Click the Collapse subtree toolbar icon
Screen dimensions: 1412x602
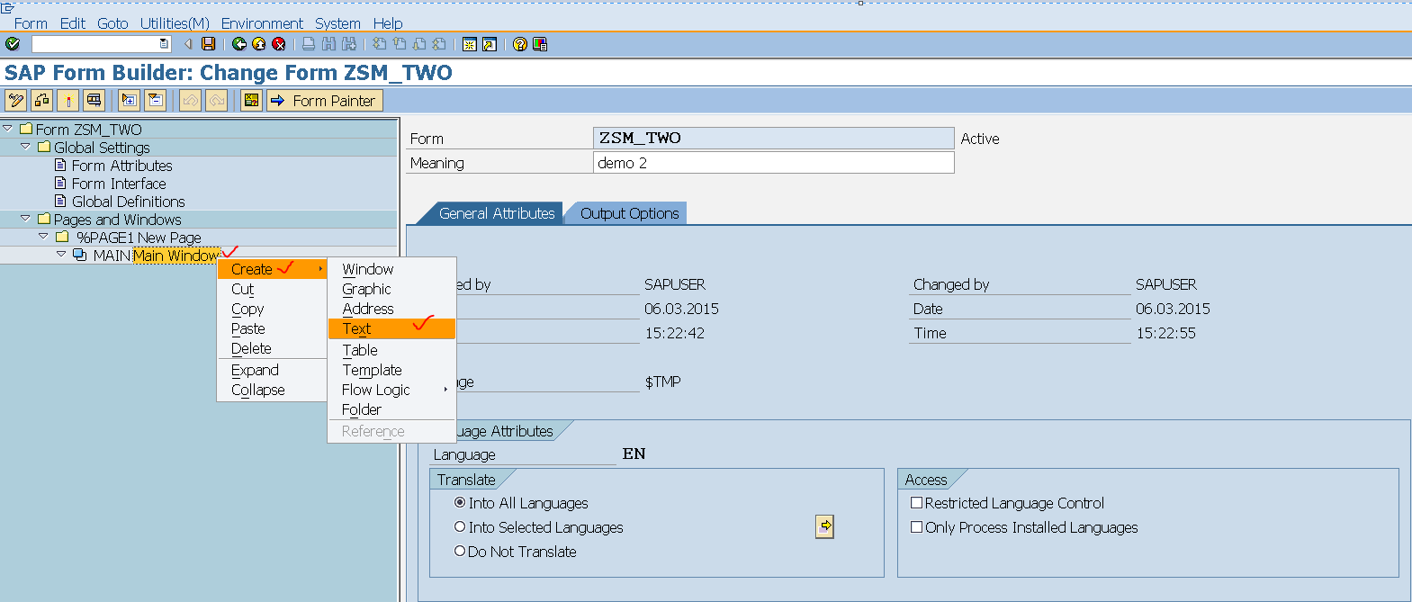pos(156,100)
